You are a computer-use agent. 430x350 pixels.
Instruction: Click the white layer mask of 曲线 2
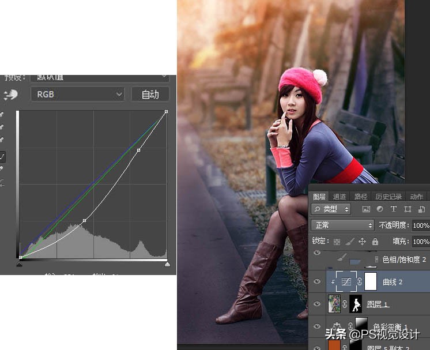tap(371, 281)
